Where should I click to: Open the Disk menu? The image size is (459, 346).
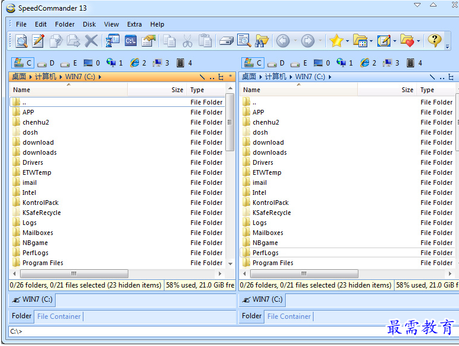click(x=89, y=24)
